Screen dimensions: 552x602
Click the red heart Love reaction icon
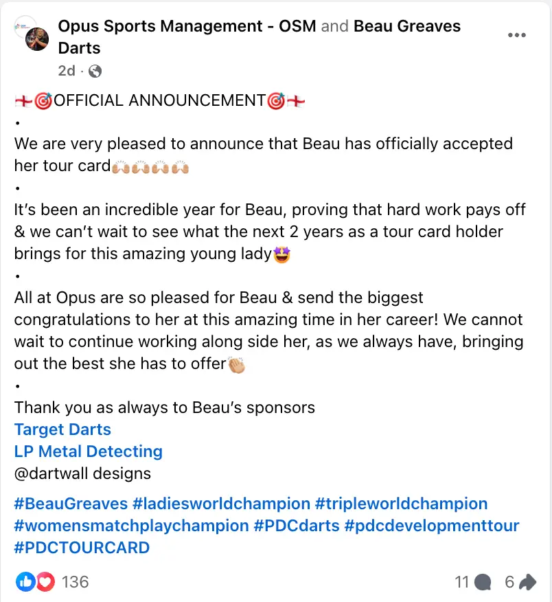45,582
